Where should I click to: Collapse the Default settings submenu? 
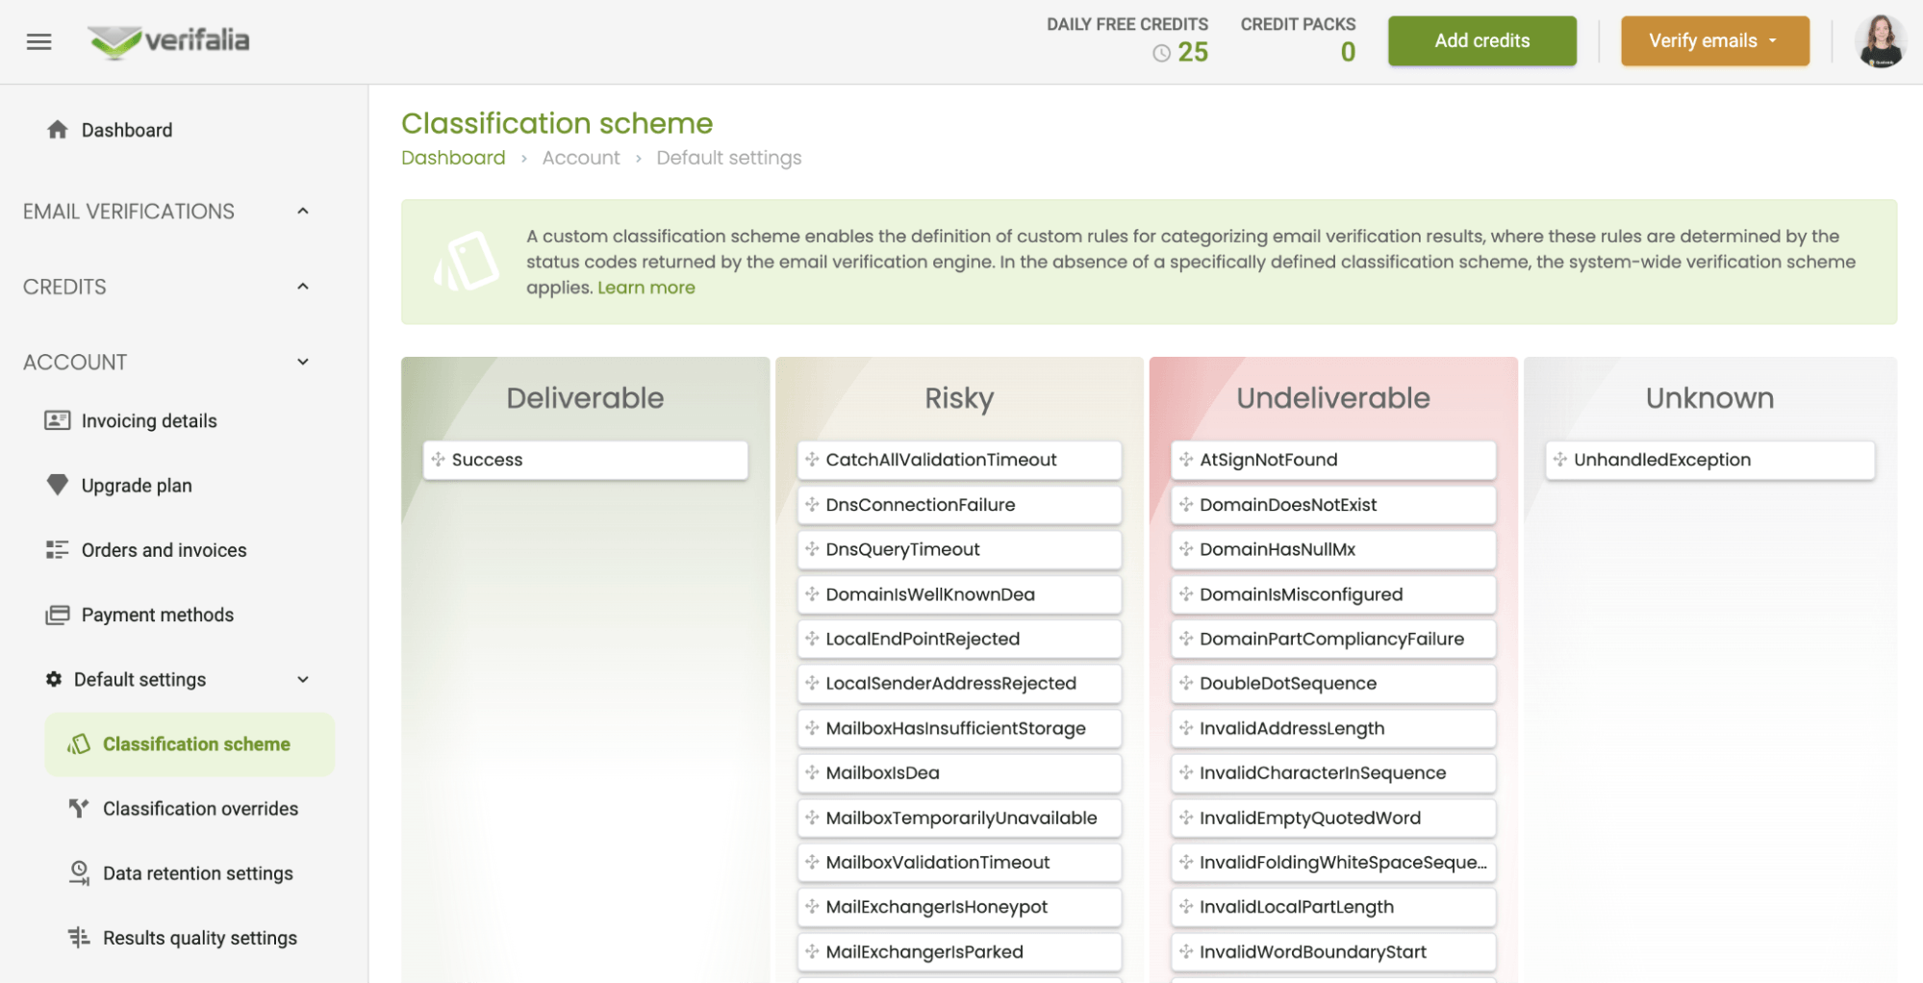click(303, 679)
